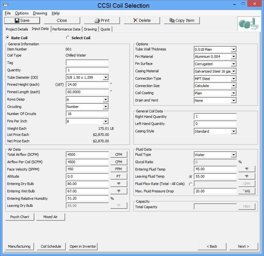Open the Fin Material dropdown
The width and height of the screenshot is (264, 256).
(x=233, y=57)
